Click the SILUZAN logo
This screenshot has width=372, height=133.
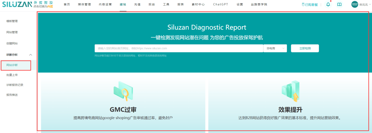[16, 4]
